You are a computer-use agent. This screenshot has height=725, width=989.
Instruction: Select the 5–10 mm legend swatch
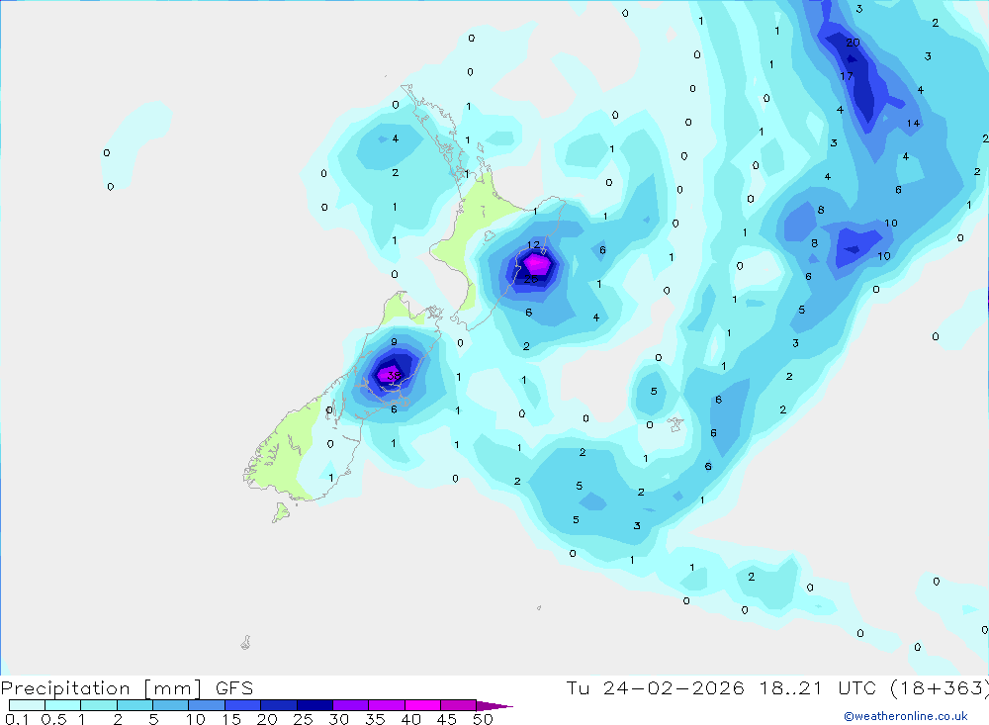point(171,705)
